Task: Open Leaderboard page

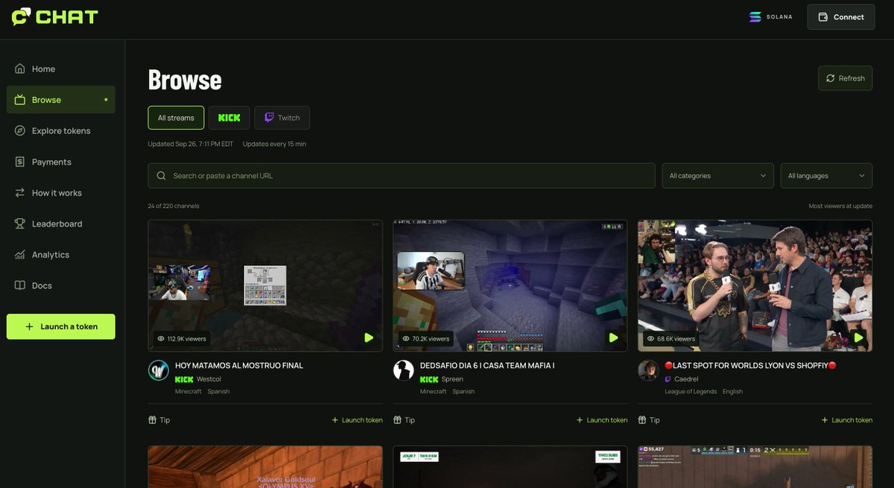Action: 61,224
